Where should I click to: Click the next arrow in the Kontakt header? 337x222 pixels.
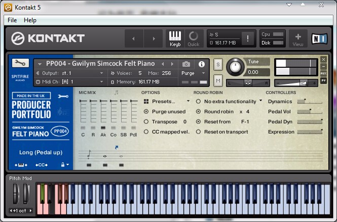click(154, 38)
